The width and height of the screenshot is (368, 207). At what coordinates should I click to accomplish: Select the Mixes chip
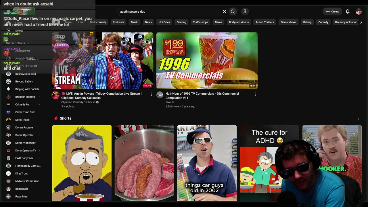pos(218,22)
